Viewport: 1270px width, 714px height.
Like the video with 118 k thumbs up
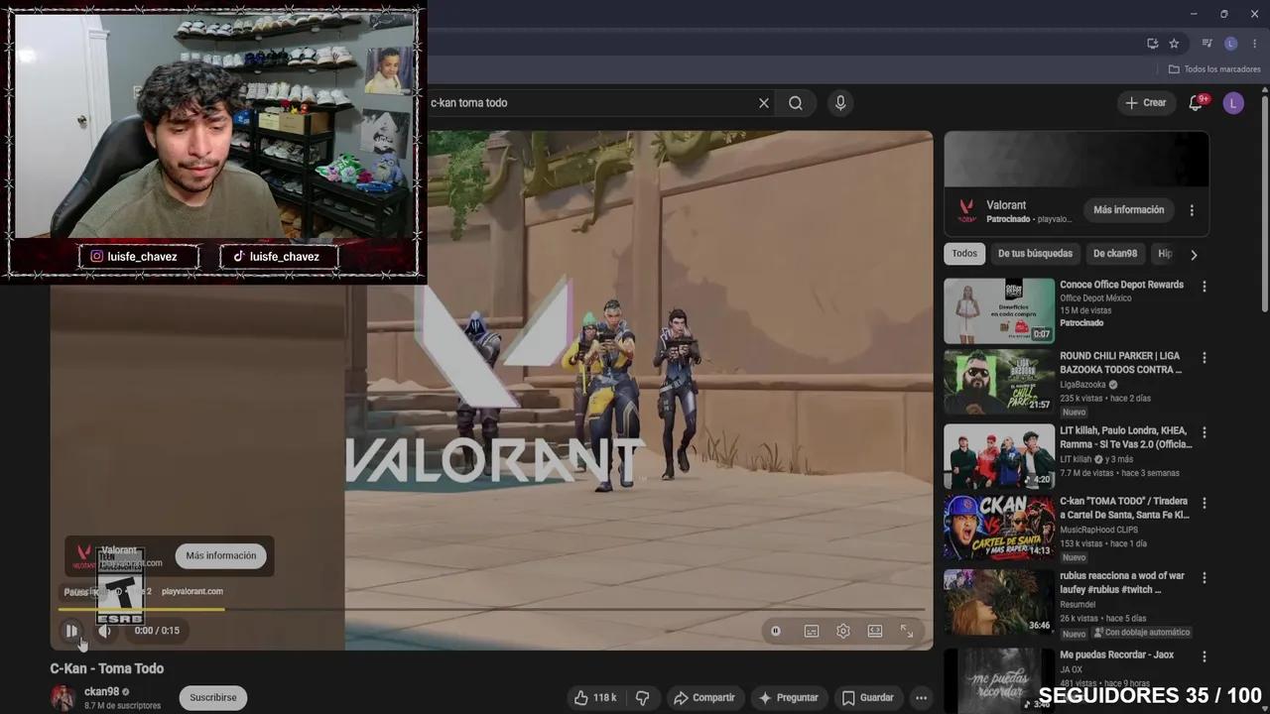(x=595, y=698)
